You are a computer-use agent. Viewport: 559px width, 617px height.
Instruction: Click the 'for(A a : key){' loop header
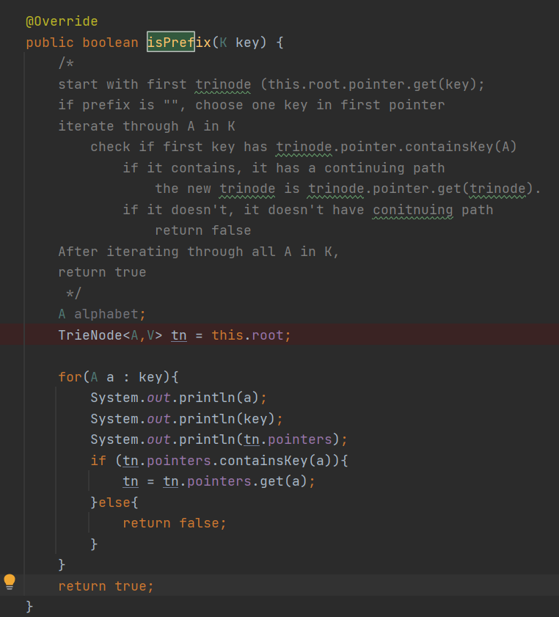[118, 377]
